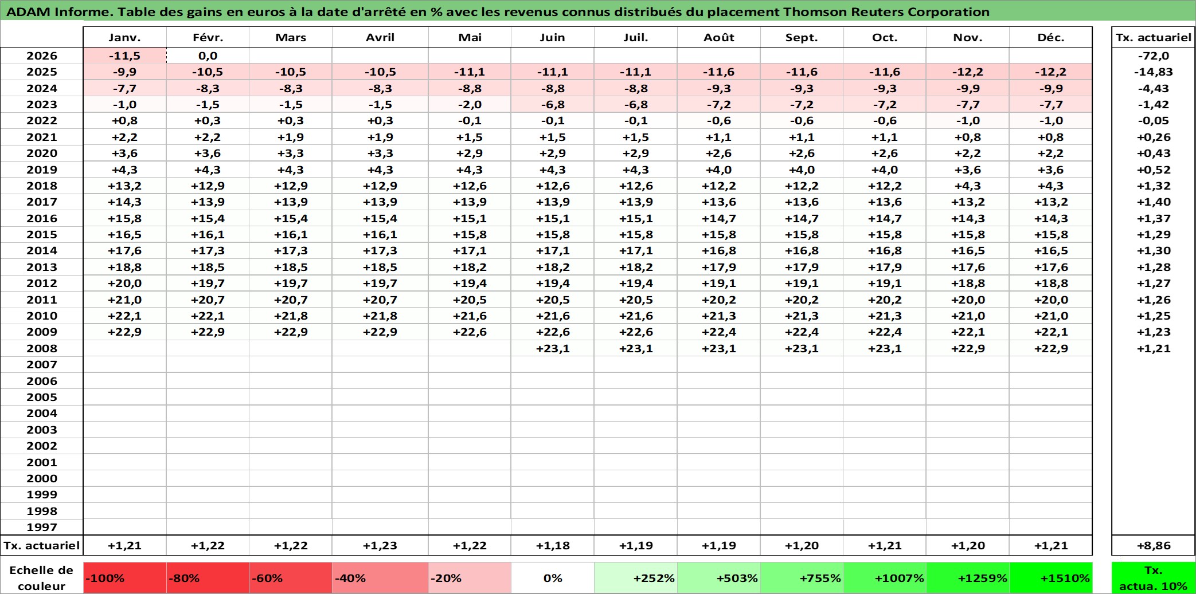Screen dimensions: 1196x594
Task: Select the 2008 Juin cell '+23,1'
Action: [553, 348]
